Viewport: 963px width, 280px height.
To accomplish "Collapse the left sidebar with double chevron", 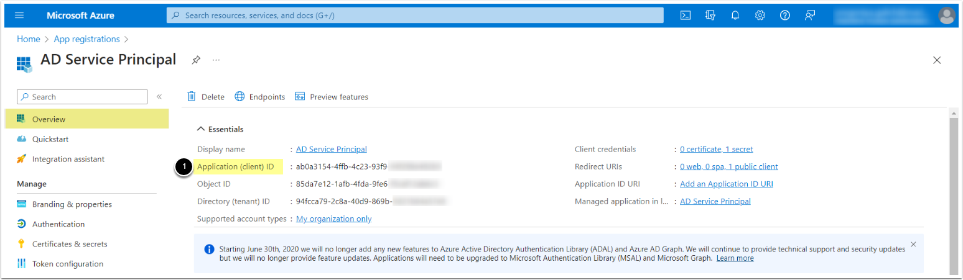I will pyautogui.click(x=159, y=97).
